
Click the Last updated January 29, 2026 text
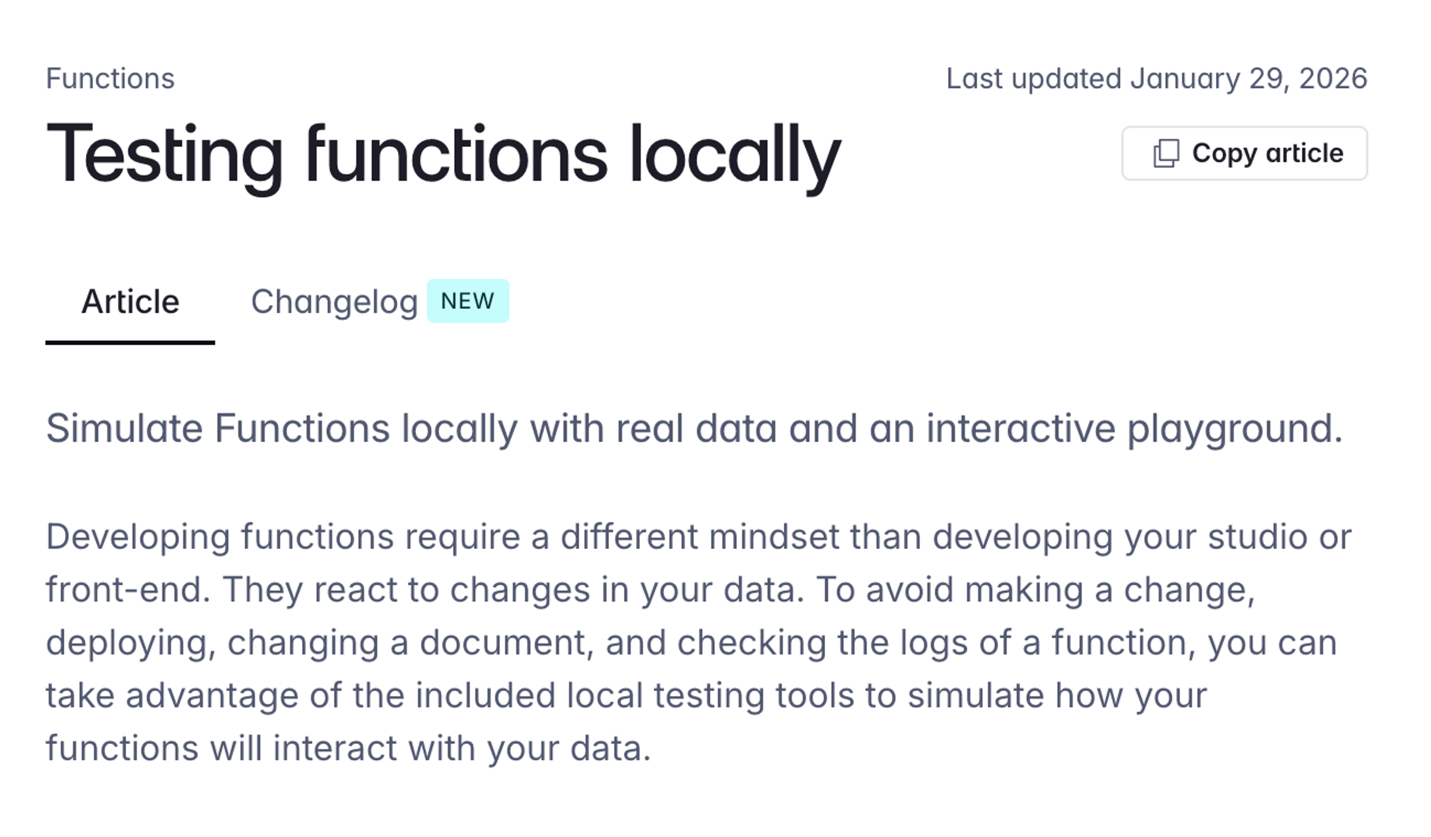point(1157,78)
